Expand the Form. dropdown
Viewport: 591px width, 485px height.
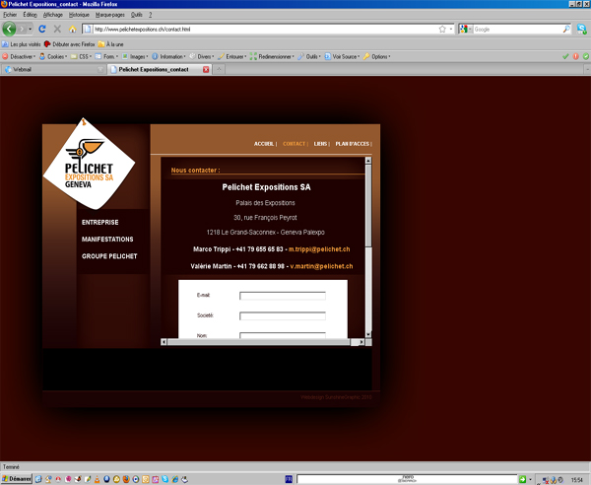click(x=106, y=56)
